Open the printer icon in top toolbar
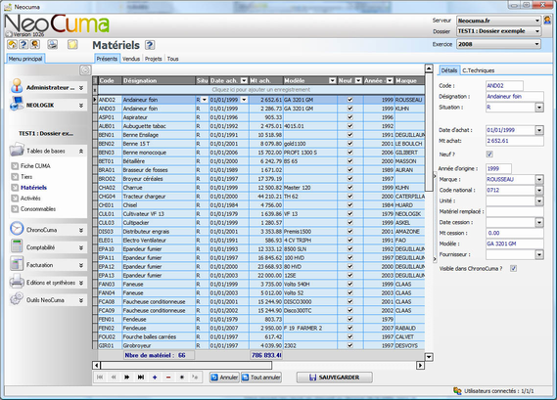Viewport: 557px width, 400px height. (x=53, y=44)
